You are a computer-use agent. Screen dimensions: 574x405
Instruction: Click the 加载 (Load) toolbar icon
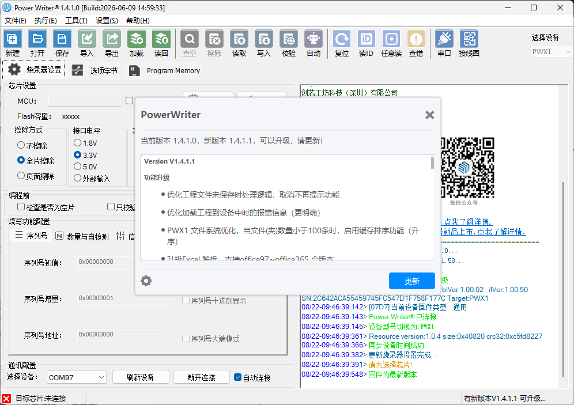[x=136, y=43]
